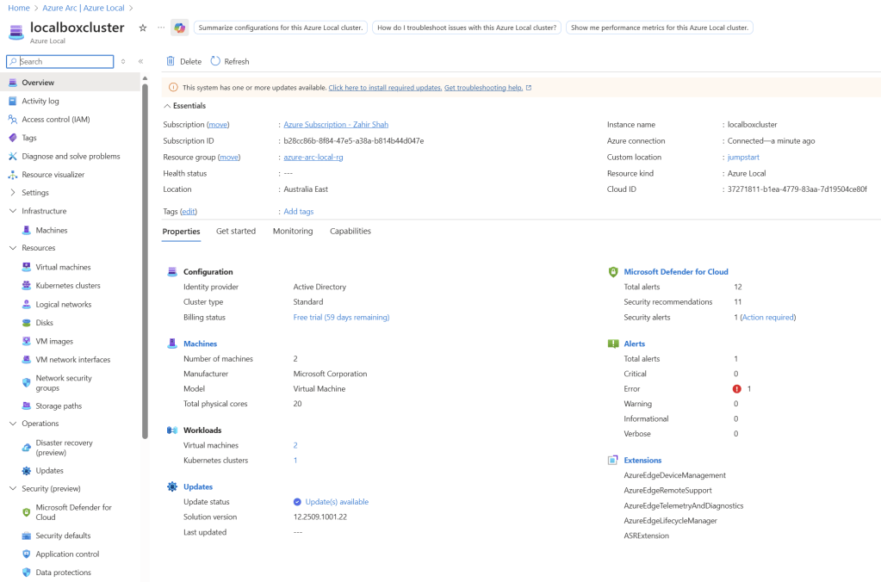The width and height of the screenshot is (881, 582).
Task: Click the sidebar vertical scrollbar
Action: click(145, 258)
